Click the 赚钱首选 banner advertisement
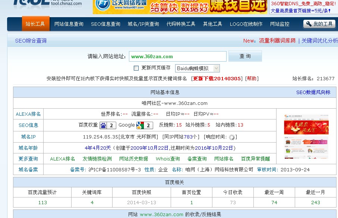Image resolution: width=338 pixels, height=218 pixels. (180, 6)
